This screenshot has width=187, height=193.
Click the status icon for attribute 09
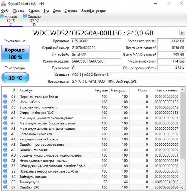click(5, 102)
